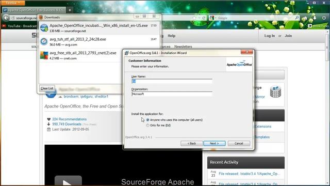Viewport: 330px width, 186px height.
Task: Select avg_tuh_stf_all_2013_2_24c28.exe entry
Action: tap(100, 41)
